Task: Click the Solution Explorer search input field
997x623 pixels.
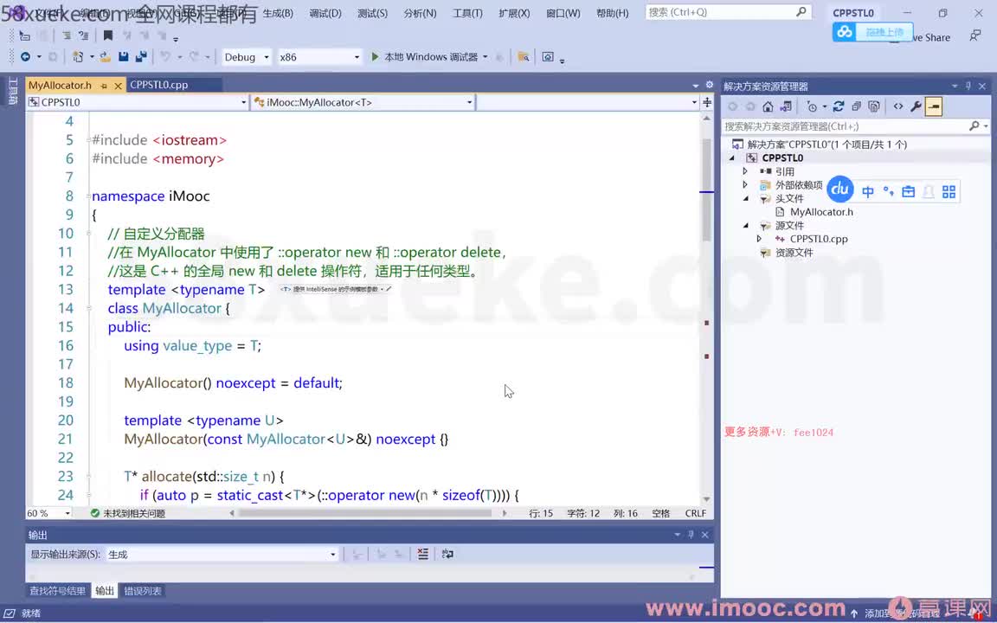Action: tap(845, 125)
